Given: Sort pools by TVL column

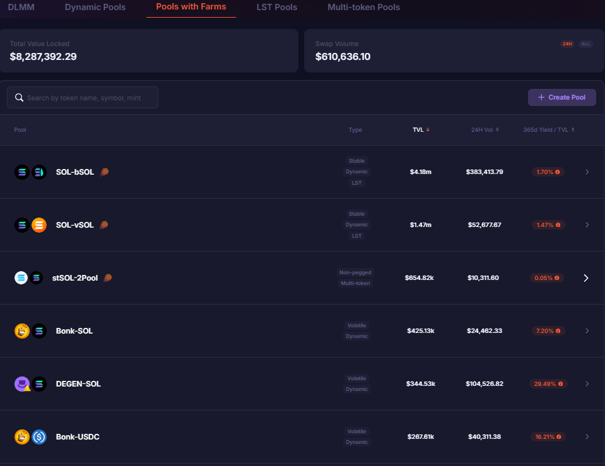Looking at the screenshot, I should pos(421,130).
